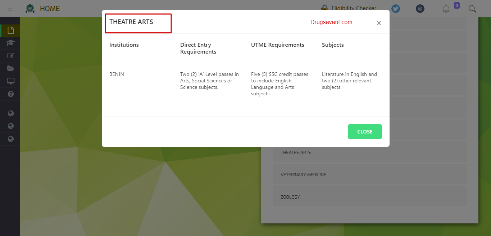Click the Drugsavant.com text in dialog
491x236 pixels.
[x=331, y=22]
